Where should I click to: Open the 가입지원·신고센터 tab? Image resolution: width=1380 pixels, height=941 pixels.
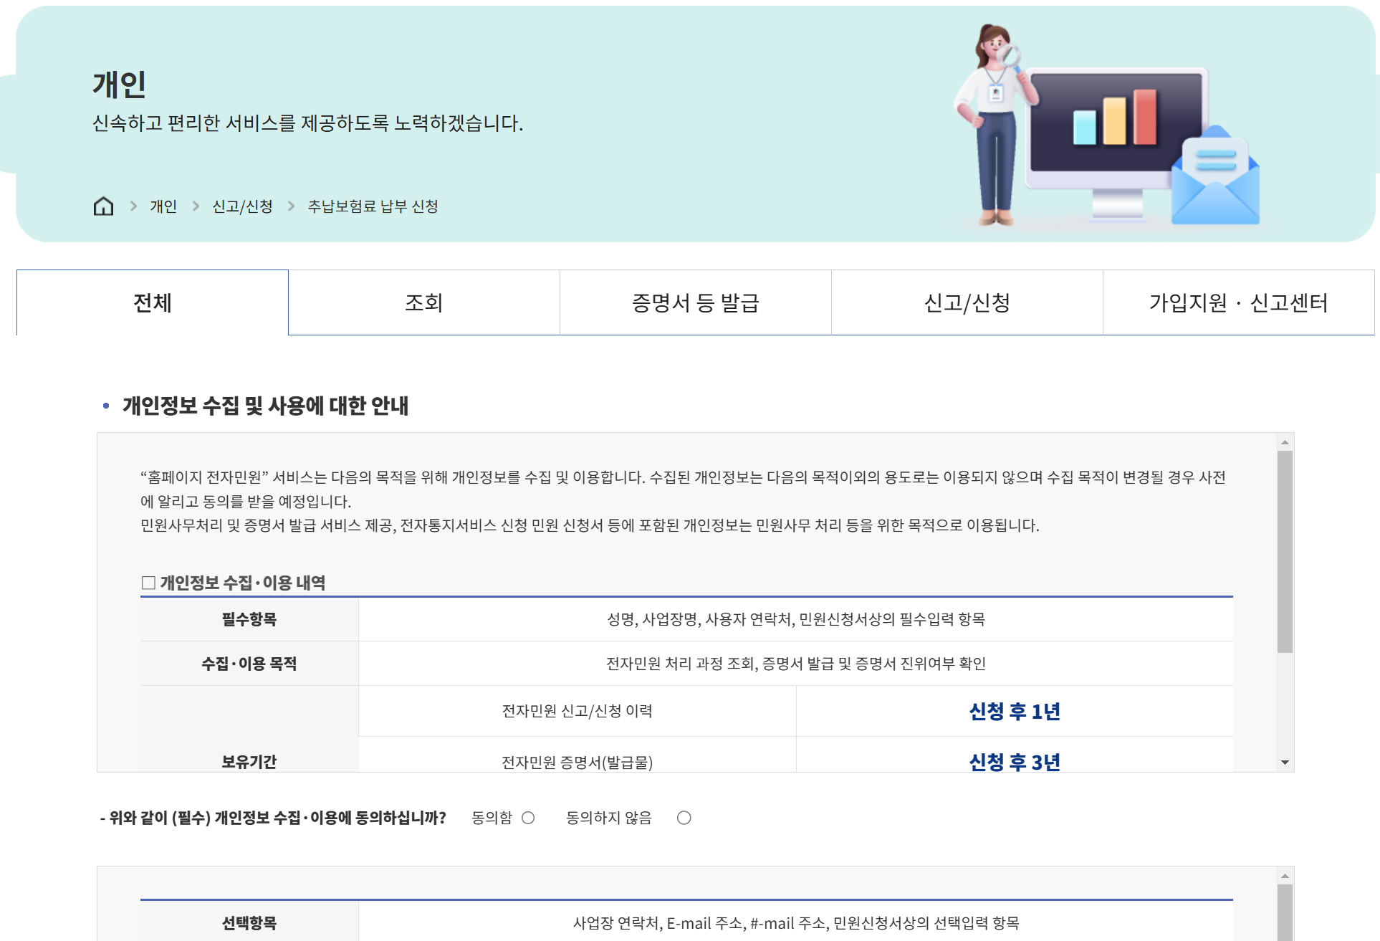pyautogui.click(x=1240, y=302)
